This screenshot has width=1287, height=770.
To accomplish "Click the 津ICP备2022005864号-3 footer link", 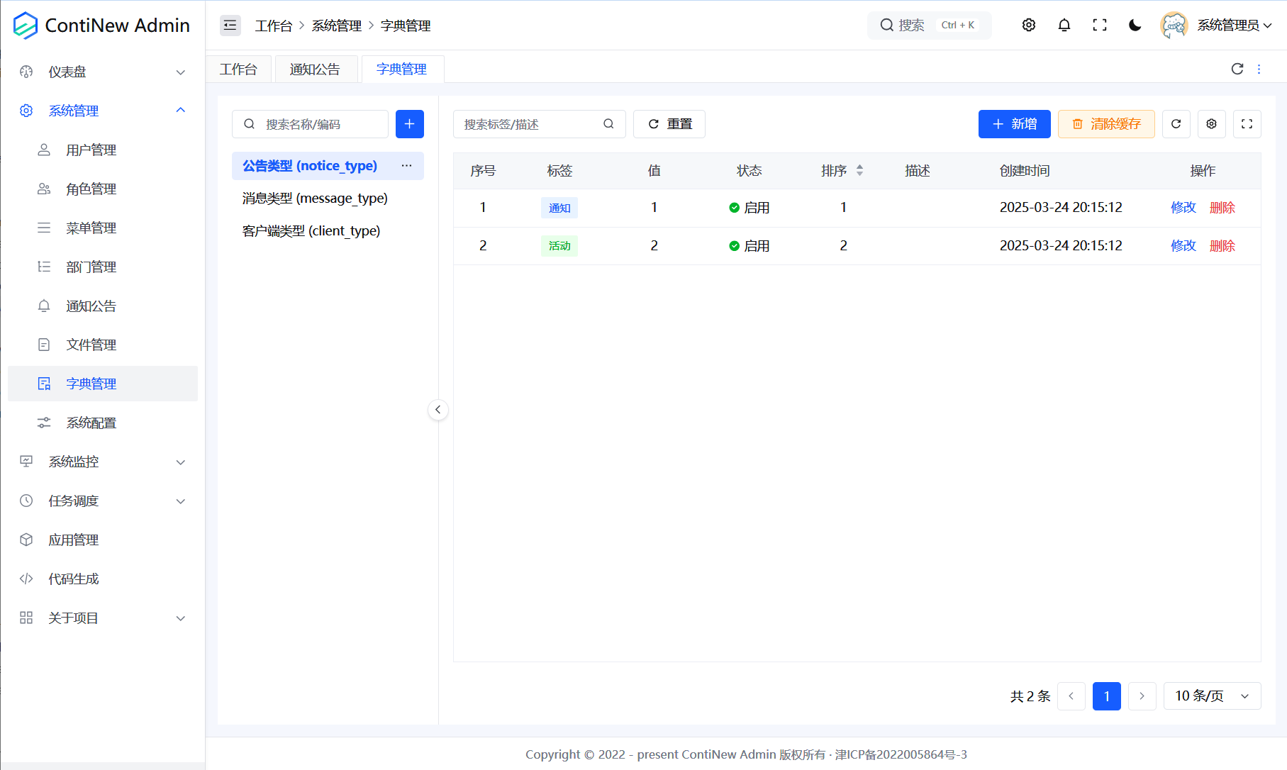I will 901,754.
